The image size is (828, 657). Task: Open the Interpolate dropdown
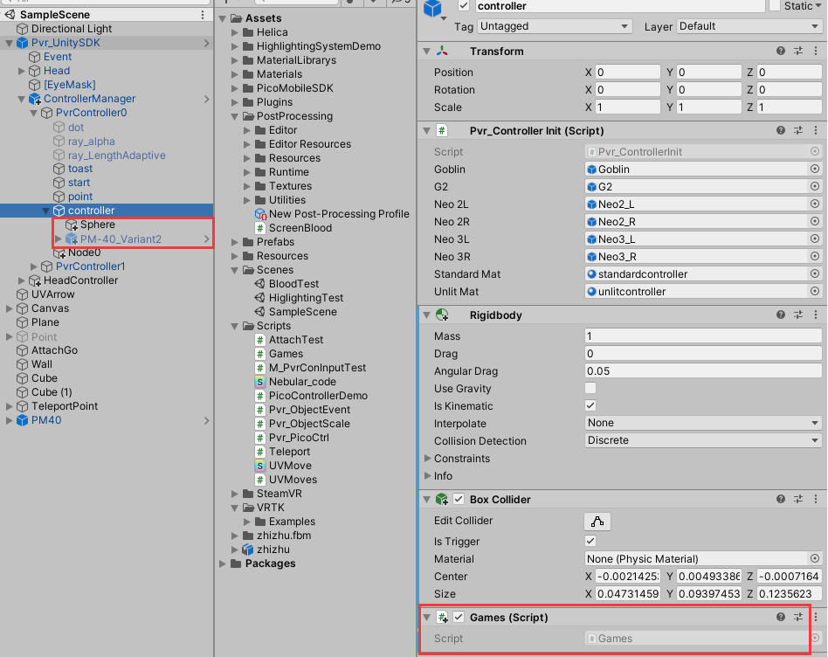(x=703, y=423)
